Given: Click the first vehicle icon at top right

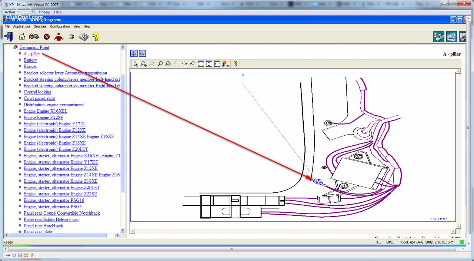Looking at the screenshot, I should pos(439,37).
